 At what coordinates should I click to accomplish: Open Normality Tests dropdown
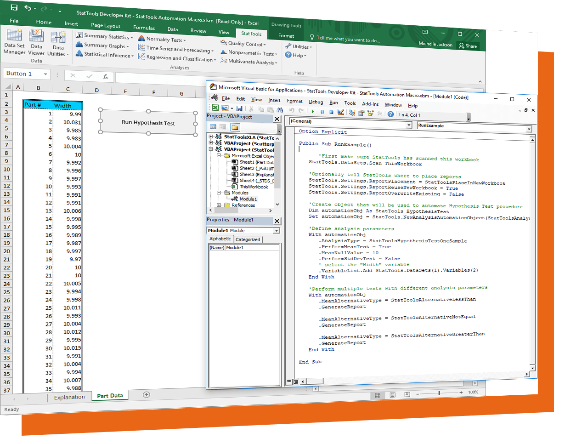[x=162, y=39]
